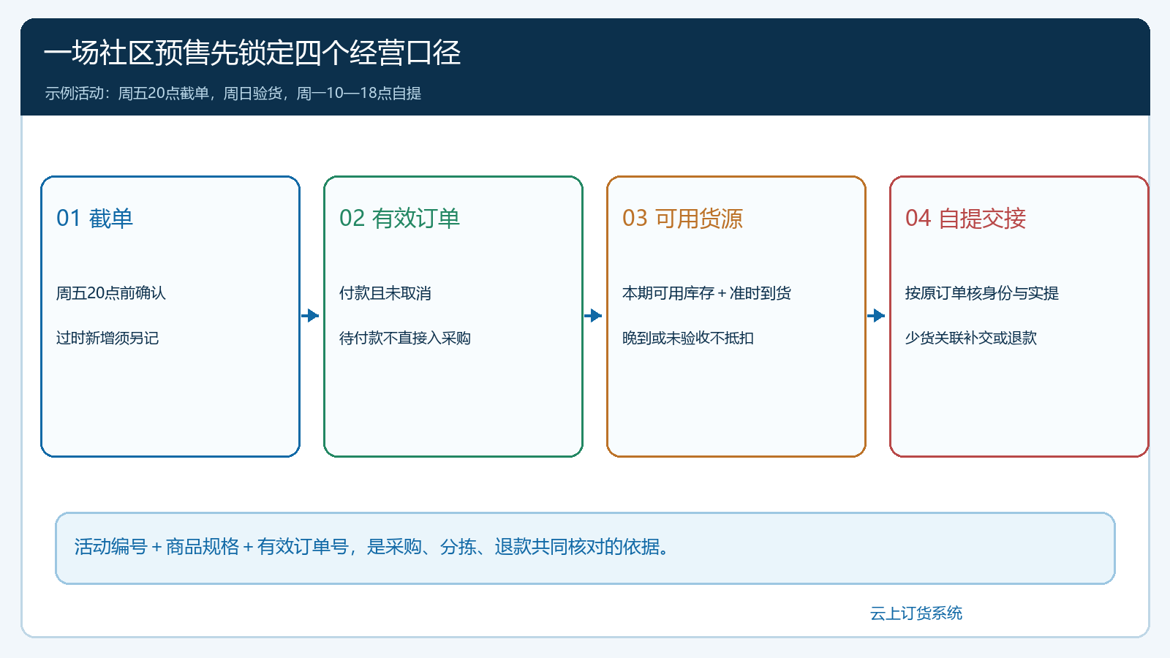This screenshot has width=1170, height=658.
Task: Click the line 晚到或未验收不抵扣
Action: (x=688, y=338)
